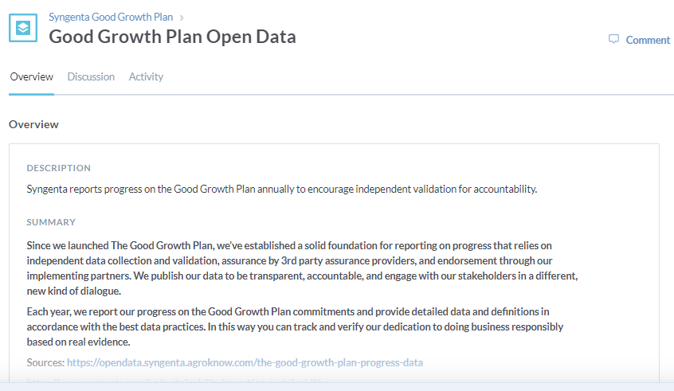The height and width of the screenshot is (391, 674).
Task: Click the 'Sources:' label text
Action: click(45, 362)
